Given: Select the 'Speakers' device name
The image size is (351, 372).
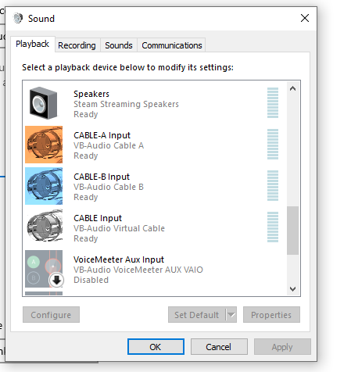Looking at the screenshot, I should (x=91, y=94).
